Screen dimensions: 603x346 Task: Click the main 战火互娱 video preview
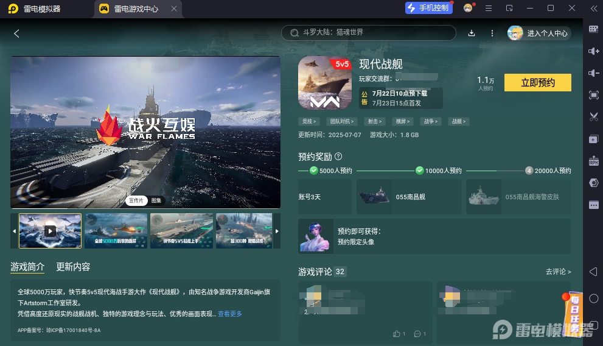click(145, 132)
